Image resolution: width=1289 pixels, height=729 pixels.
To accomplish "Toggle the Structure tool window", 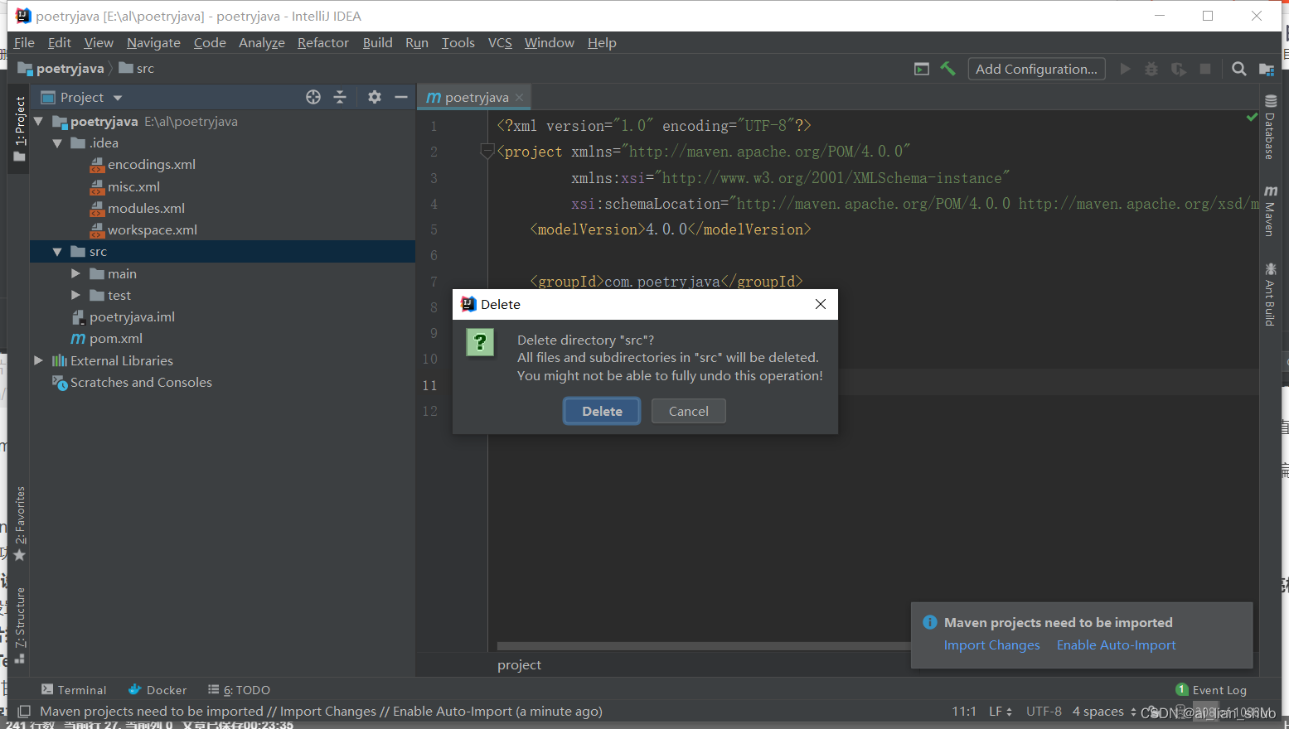I will pos(19,625).
